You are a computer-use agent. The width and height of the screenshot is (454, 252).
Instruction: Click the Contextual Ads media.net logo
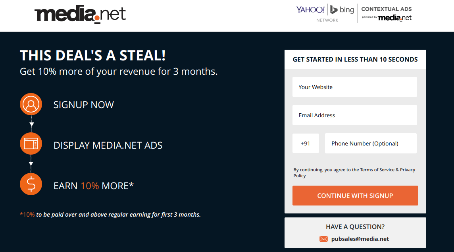click(386, 14)
